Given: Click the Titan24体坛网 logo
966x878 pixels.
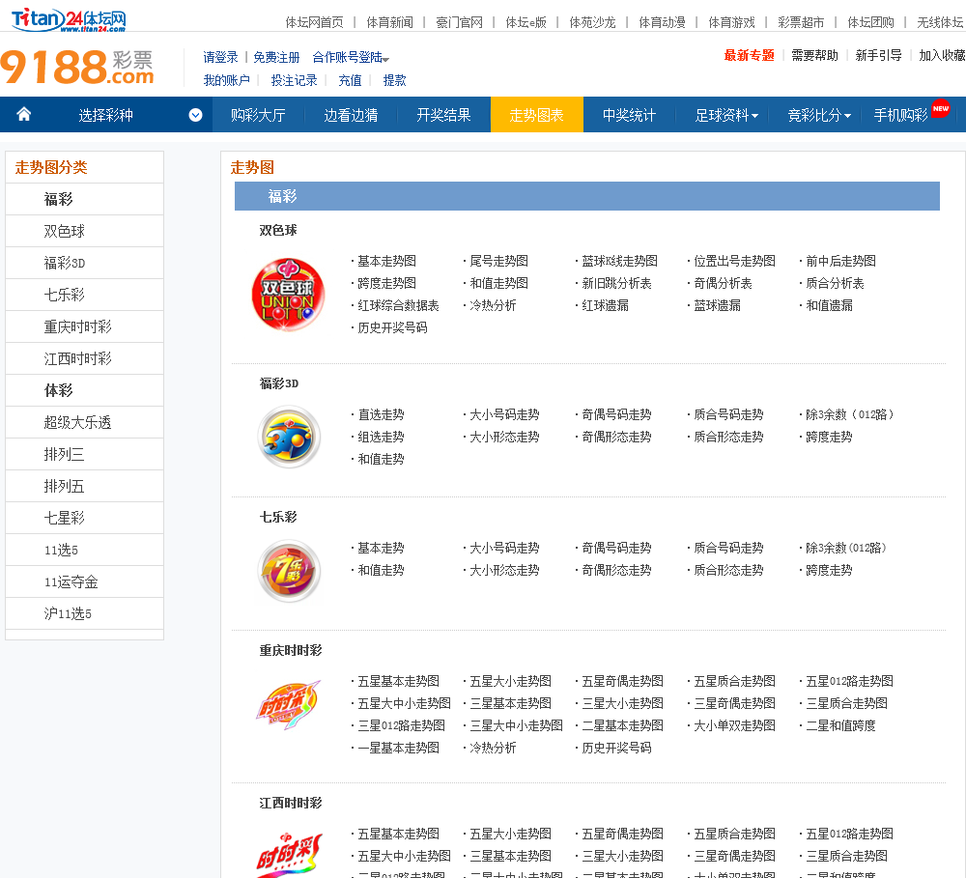Looking at the screenshot, I should [x=69, y=19].
